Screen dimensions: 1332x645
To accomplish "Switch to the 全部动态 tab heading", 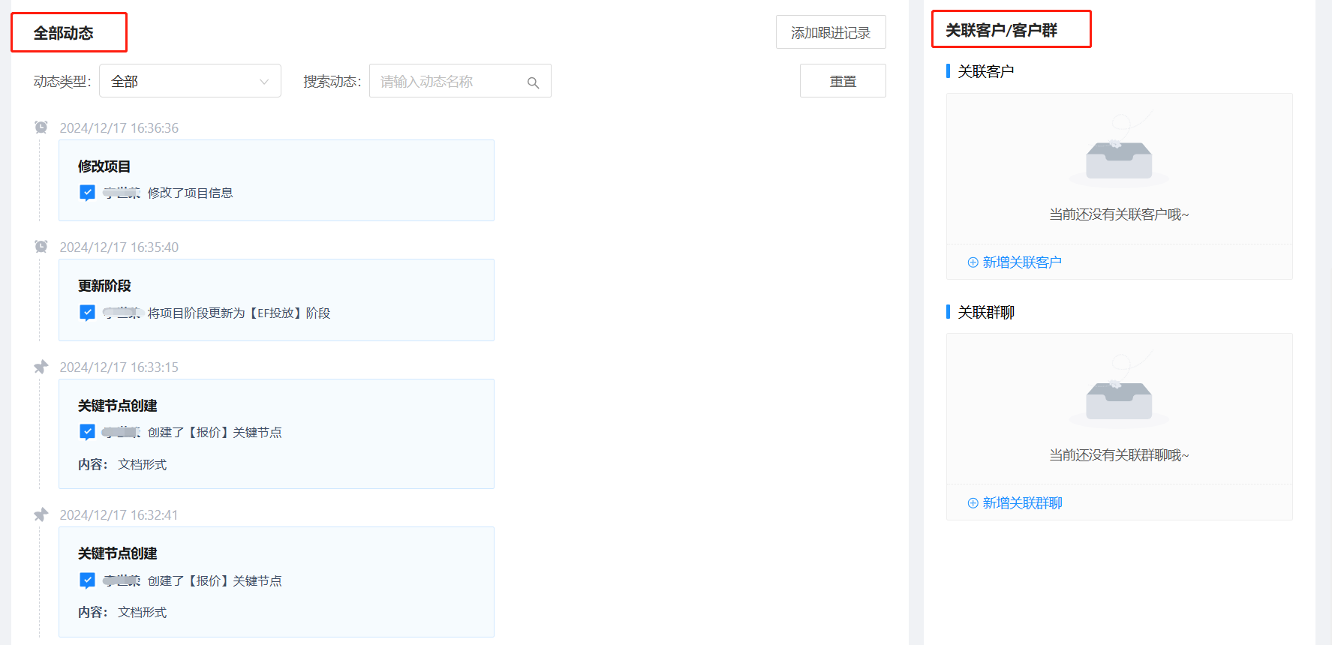I will point(64,33).
